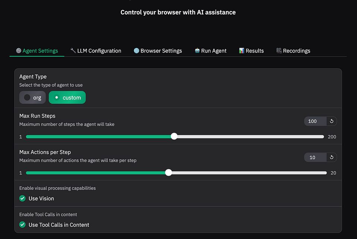This screenshot has width=357, height=239.
Task: Click the gear icon on Agent Settings
Action: tap(19, 51)
